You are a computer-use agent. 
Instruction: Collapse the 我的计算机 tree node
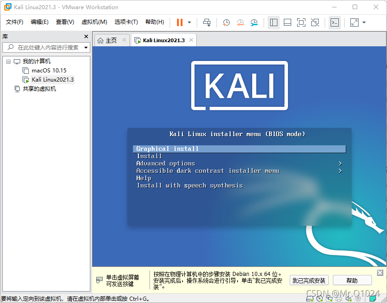(x=9, y=61)
